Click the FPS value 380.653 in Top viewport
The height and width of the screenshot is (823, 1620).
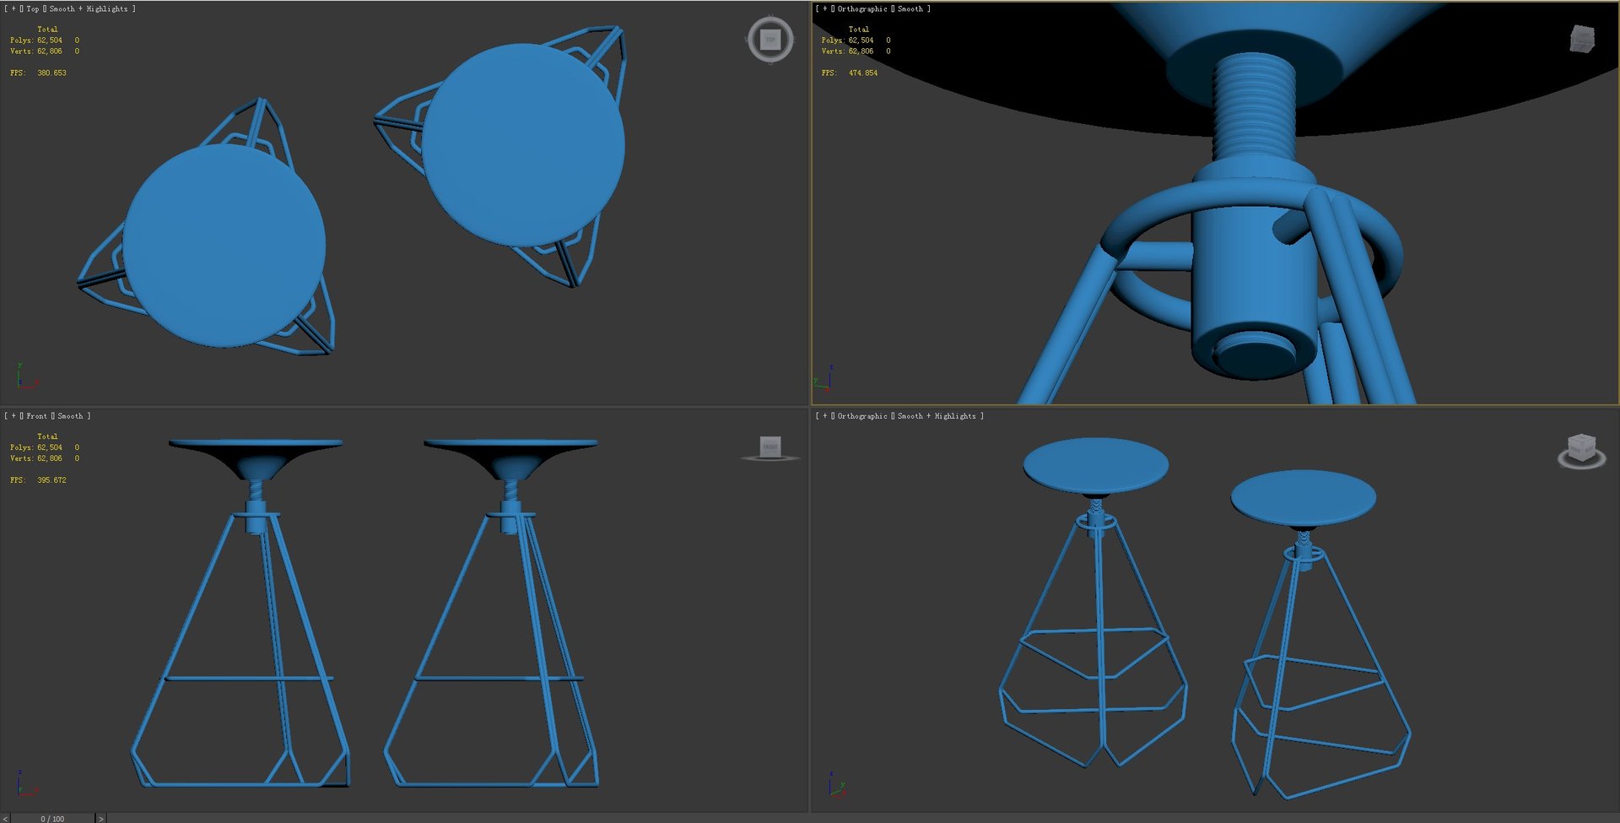click(x=51, y=73)
